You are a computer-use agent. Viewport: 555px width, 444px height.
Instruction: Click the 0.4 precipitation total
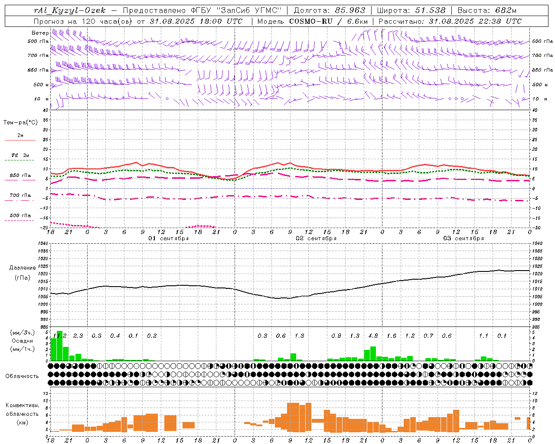115,336
